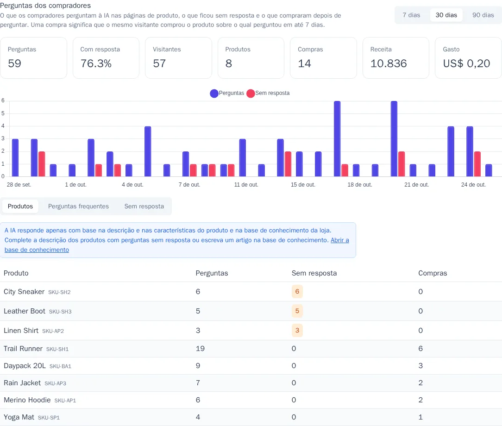
Task: Click the Compras column header
Action: (x=433, y=273)
